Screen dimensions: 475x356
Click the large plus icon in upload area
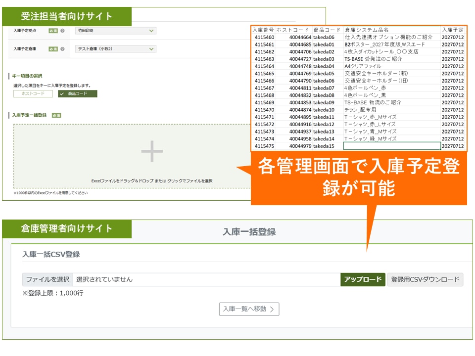[152, 151]
